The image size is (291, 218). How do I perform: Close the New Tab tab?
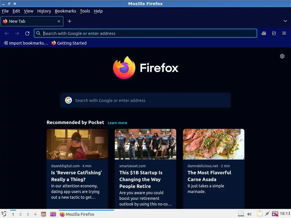tap(59, 21)
